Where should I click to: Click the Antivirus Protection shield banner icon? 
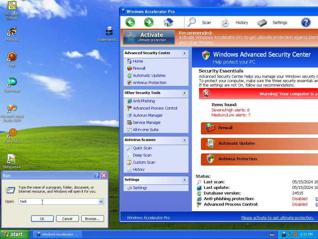[x=210, y=159]
